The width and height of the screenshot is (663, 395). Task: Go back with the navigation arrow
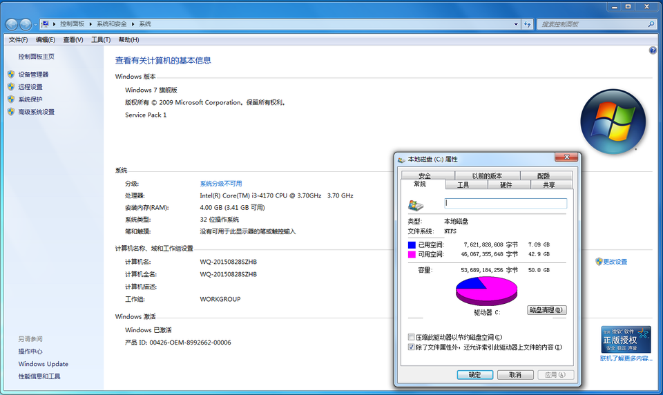[12, 25]
